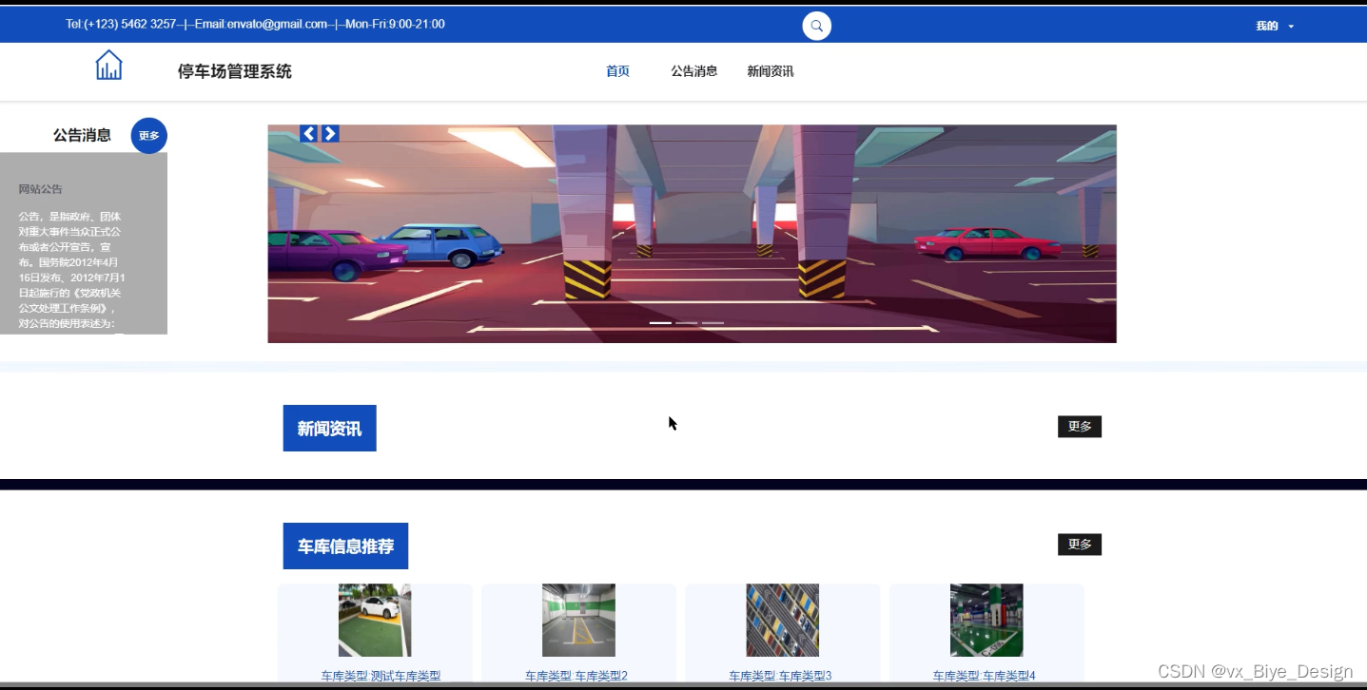Click the 车库类型 测试车库类型 link

click(381, 676)
